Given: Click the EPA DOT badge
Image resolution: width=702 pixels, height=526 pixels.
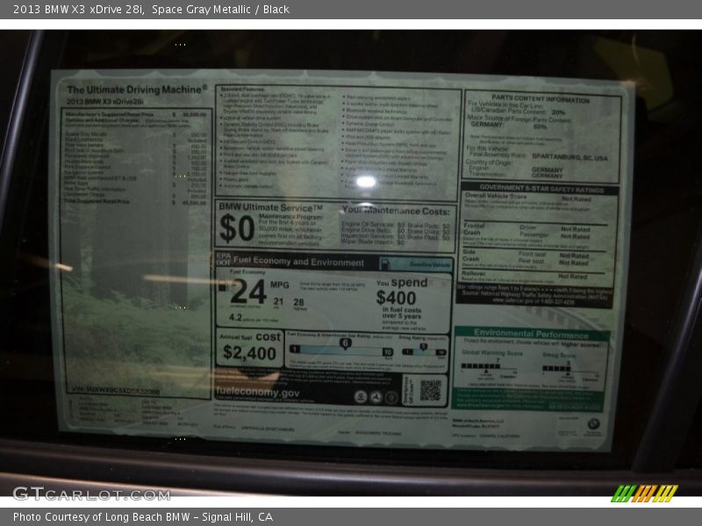Looking at the screenshot, I should [x=223, y=260].
